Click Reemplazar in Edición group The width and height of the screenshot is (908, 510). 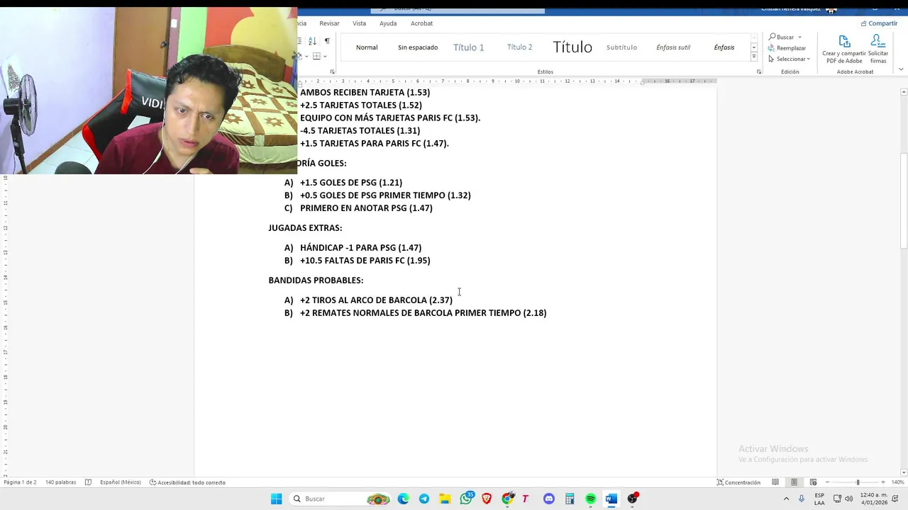coord(787,48)
